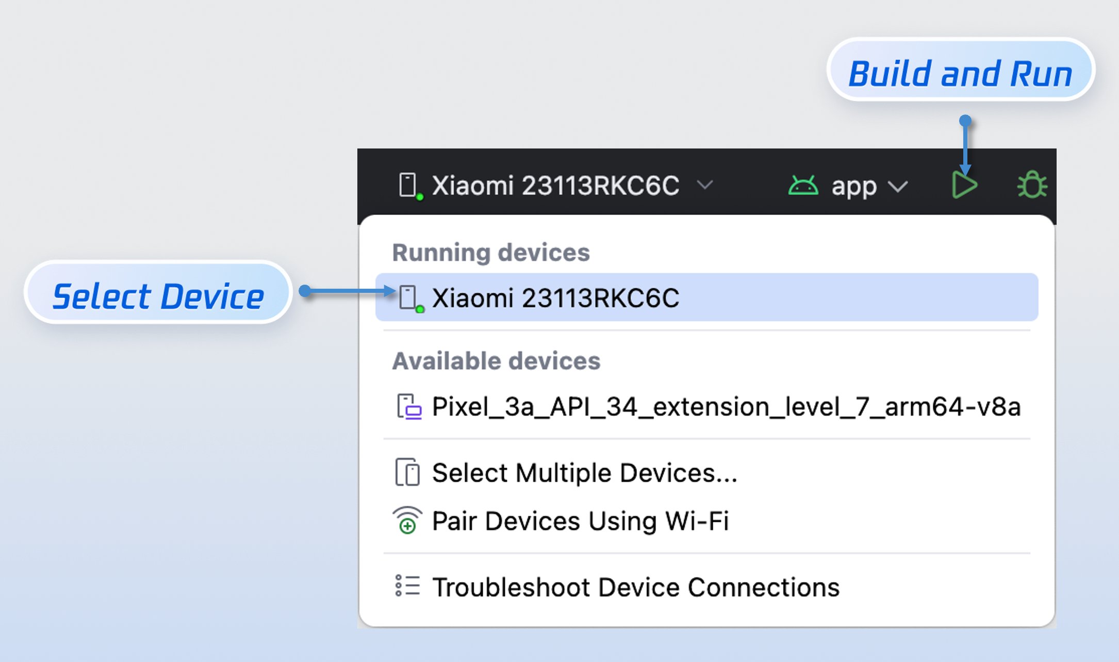Click the Troubleshoot list icon

click(x=407, y=587)
